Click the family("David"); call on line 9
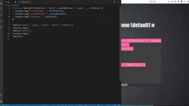The image size is (189, 106). point(22,31)
